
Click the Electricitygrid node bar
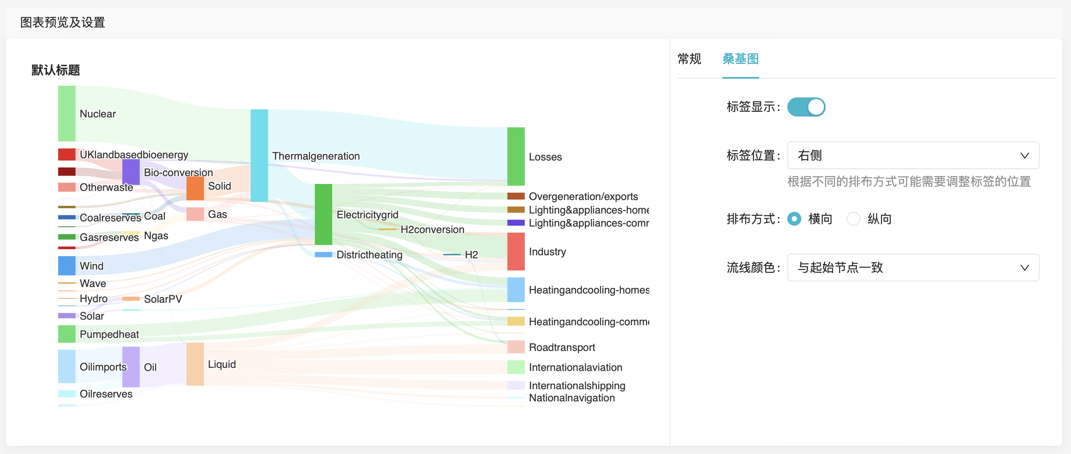pyautogui.click(x=323, y=214)
